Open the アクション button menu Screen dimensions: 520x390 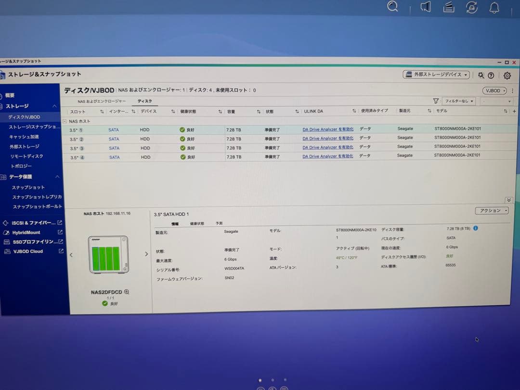[x=492, y=211]
